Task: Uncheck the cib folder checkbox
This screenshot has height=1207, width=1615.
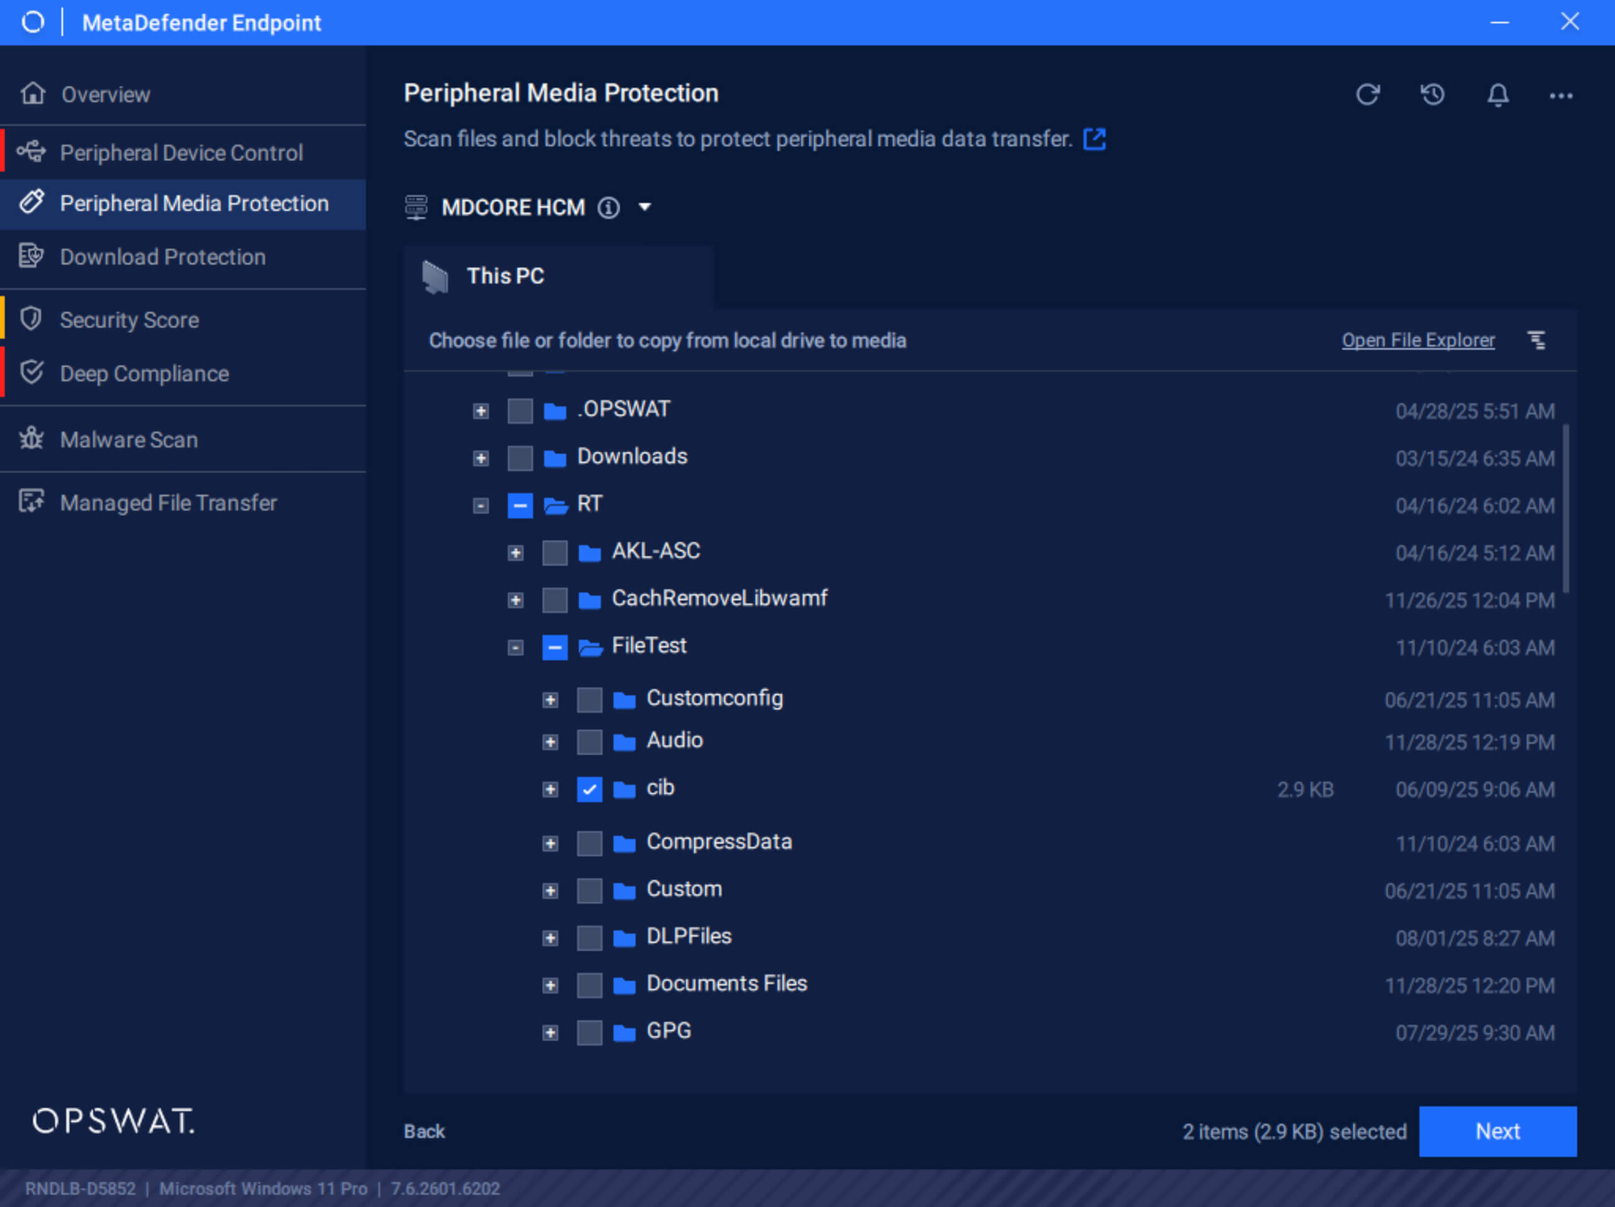Action: tap(589, 789)
